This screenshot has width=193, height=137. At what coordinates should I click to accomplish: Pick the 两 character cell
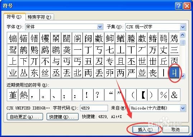click(x=121, y=73)
